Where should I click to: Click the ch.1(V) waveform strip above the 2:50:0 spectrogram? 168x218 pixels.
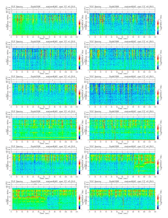pyautogui.click(x=122, y=80)
